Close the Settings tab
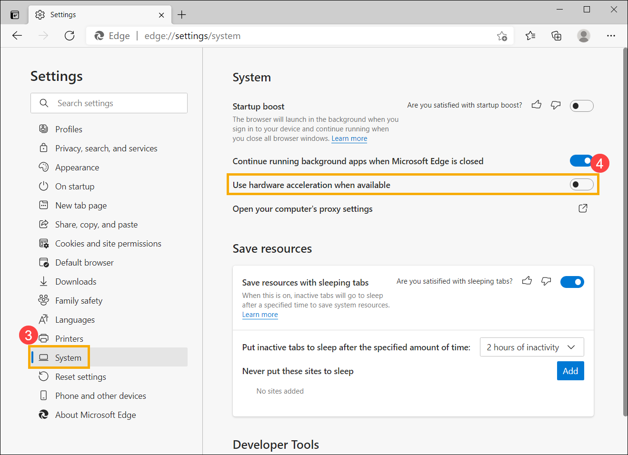 click(161, 15)
